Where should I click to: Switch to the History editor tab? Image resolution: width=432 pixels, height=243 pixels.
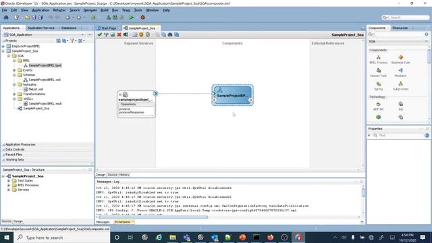[124, 175]
